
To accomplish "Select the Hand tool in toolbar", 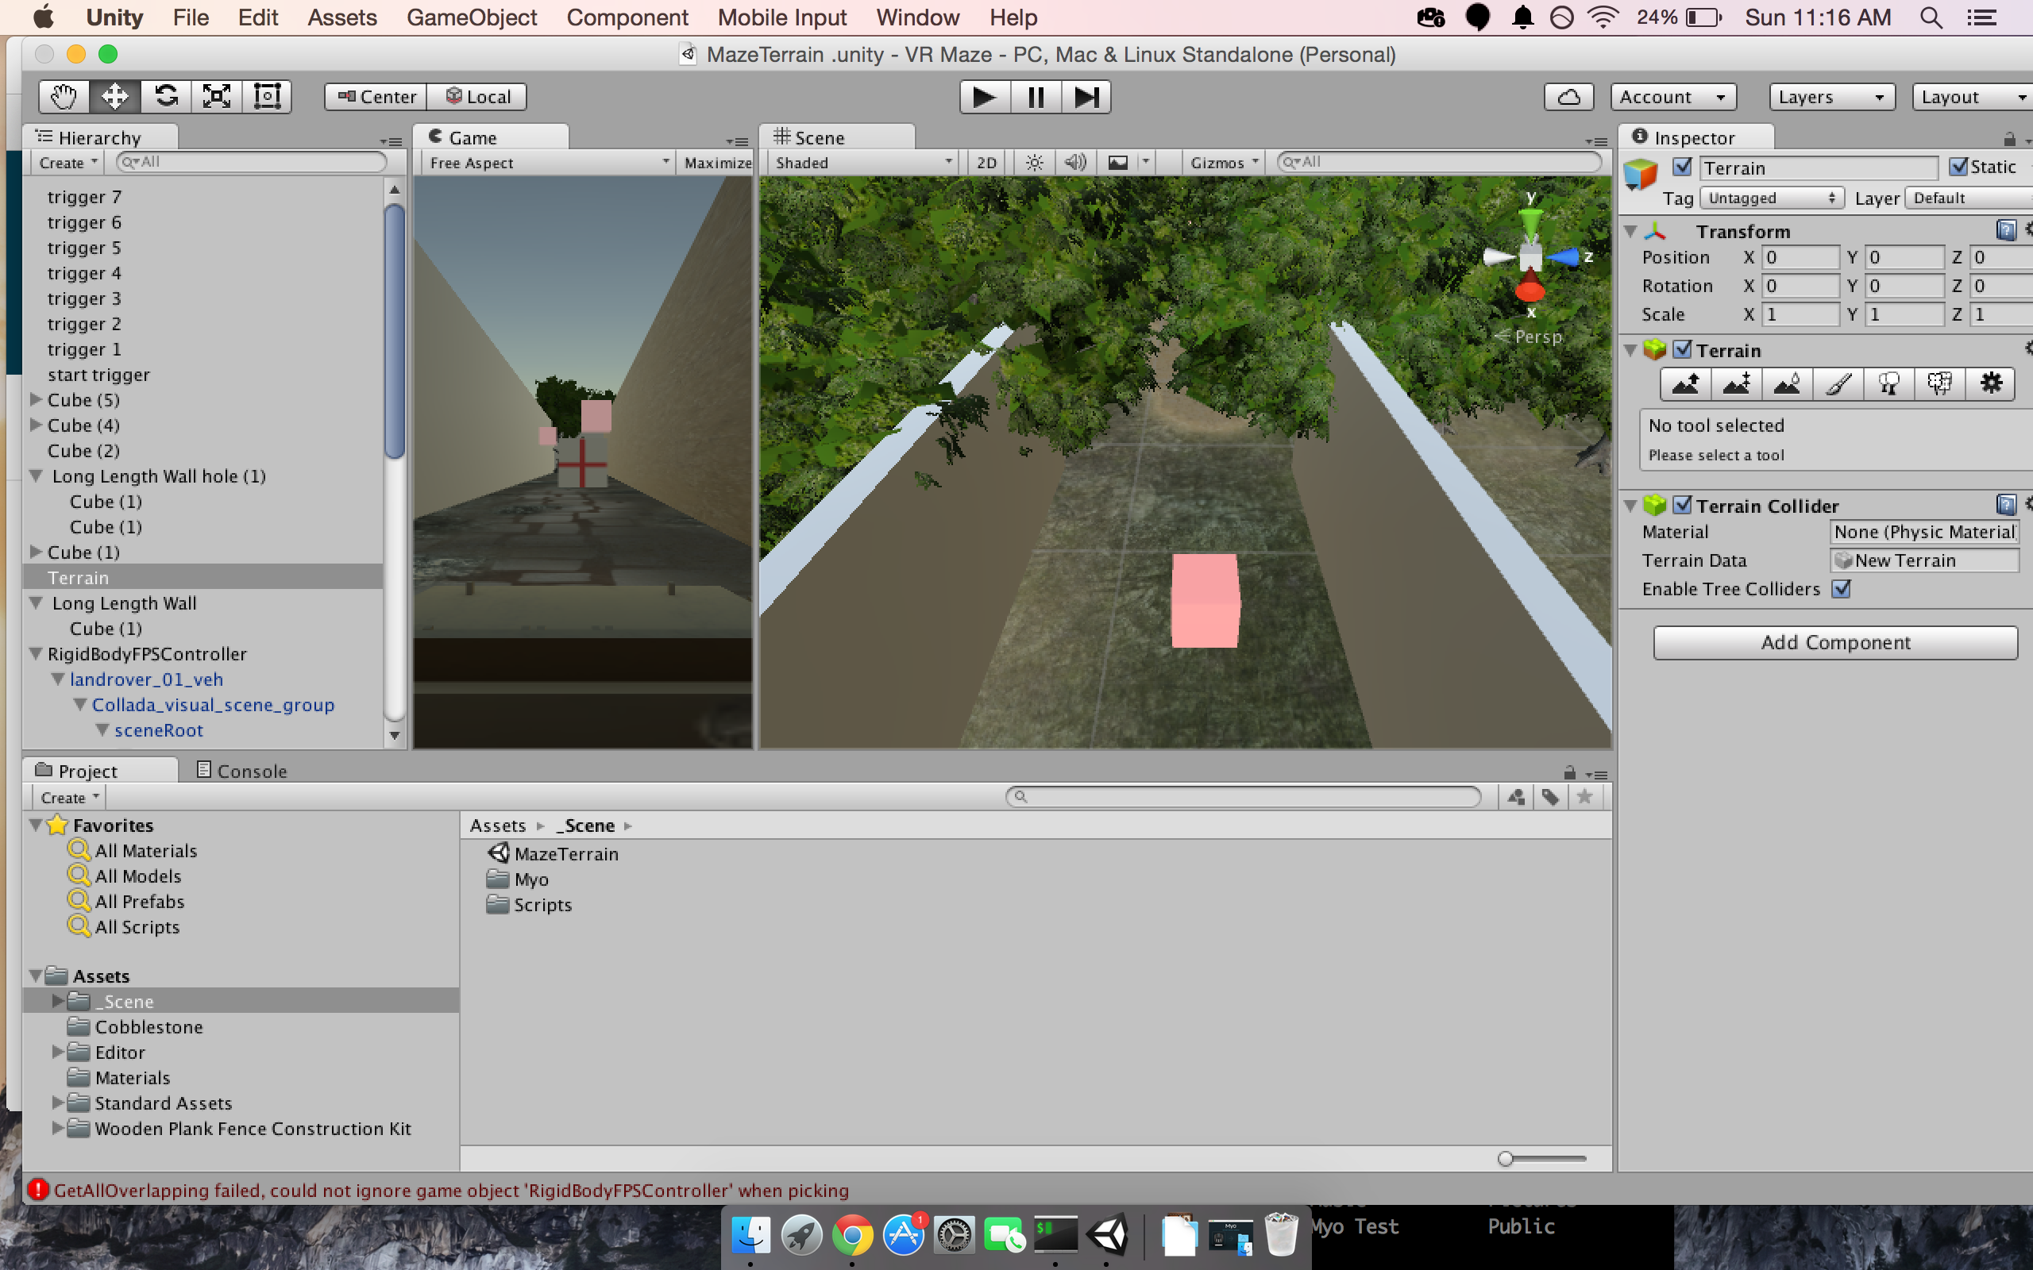I will click(64, 97).
